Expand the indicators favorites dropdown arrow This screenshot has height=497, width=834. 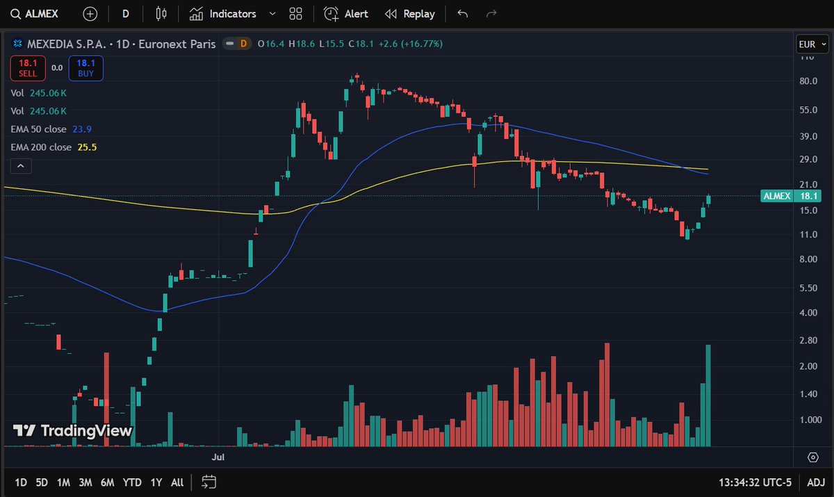272,14
